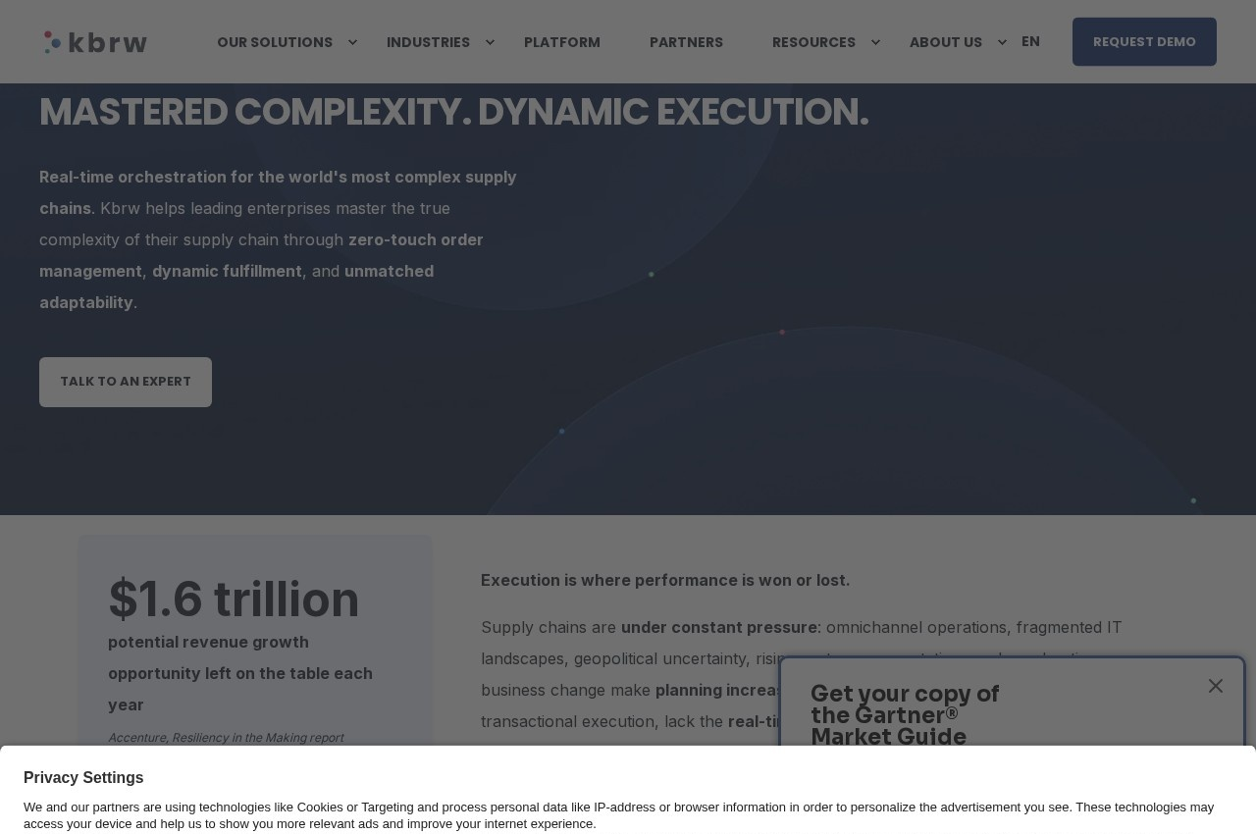Go to the Platform page
This screenshot has height=834, width=1256.
pyautogui.click(x=562, y=42)
